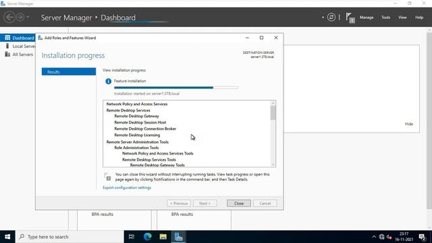Viewport: 432px width, 243px height.
Task: Open the Manage menu
Action: 367,18
